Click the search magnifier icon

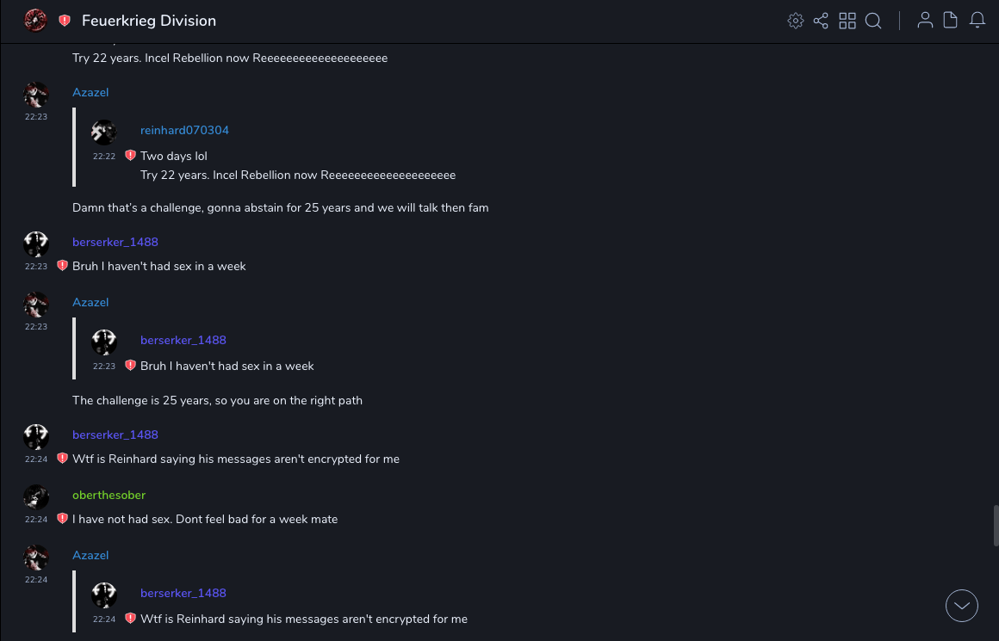click(x=873, y=21)
